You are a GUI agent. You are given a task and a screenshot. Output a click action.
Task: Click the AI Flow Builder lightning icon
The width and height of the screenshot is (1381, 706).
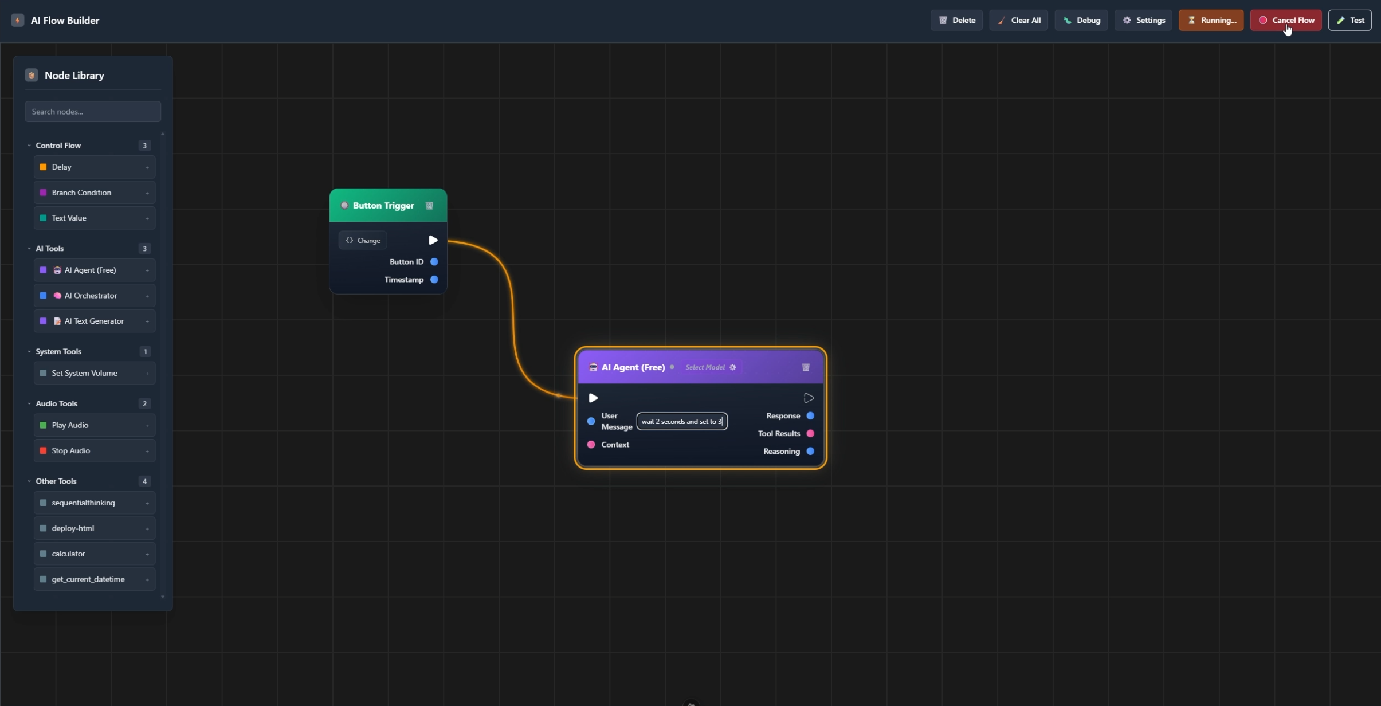[17, 19]
